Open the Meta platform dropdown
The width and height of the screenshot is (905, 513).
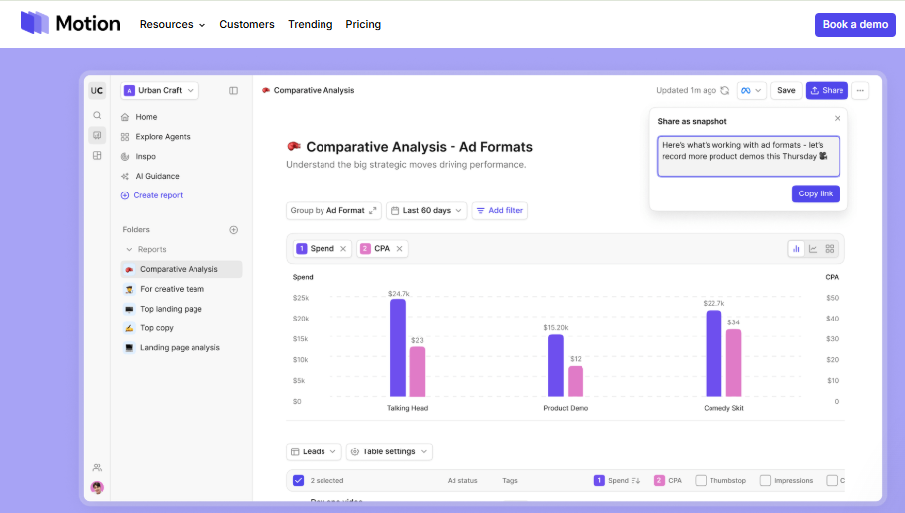point(751,90)
